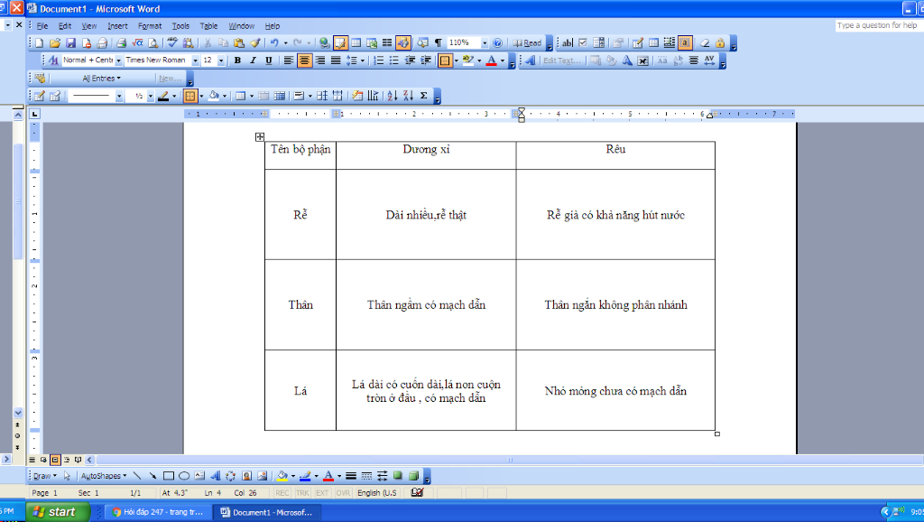
Task: Click the Read button in the toolbar
Action: pyautogui.click(x=528, y=42)
